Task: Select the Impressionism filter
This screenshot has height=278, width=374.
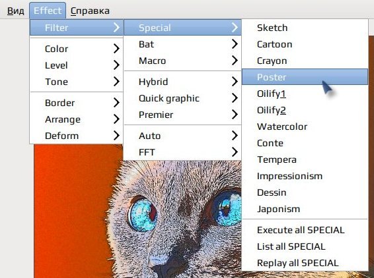Action: pos(305,176)
